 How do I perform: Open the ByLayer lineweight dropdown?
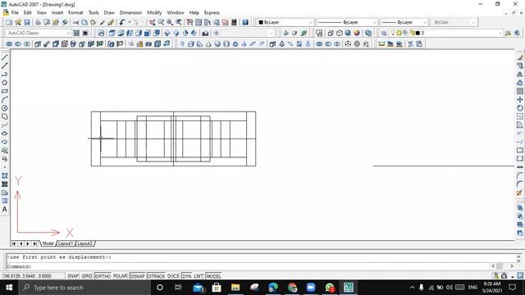(x=404, y=22)
